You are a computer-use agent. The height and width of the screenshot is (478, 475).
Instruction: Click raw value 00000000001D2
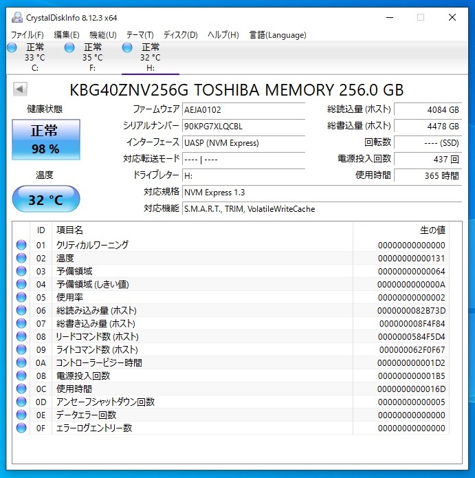tap(411, 362)
